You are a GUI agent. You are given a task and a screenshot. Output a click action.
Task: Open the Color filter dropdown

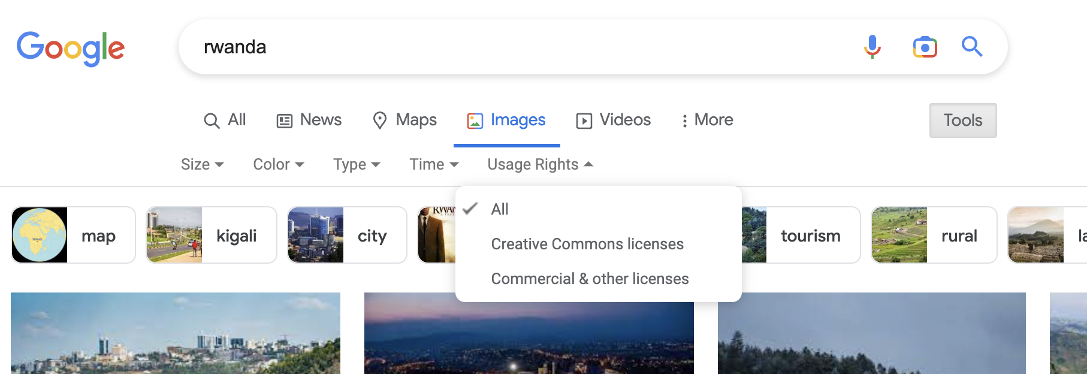278,164
